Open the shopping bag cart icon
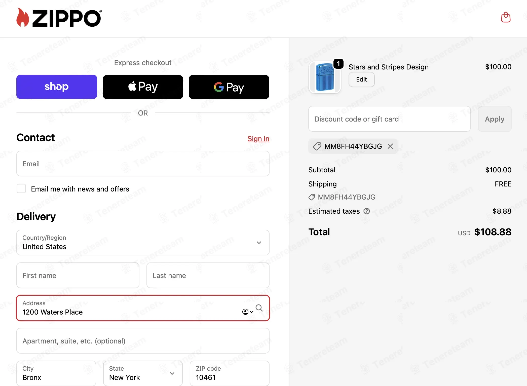This screenshot has width=527, height=386. (506, 17)
